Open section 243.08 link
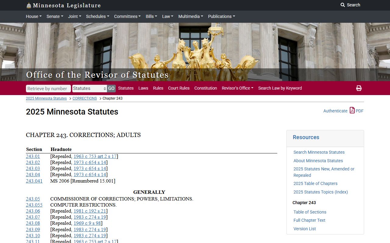 33,223
